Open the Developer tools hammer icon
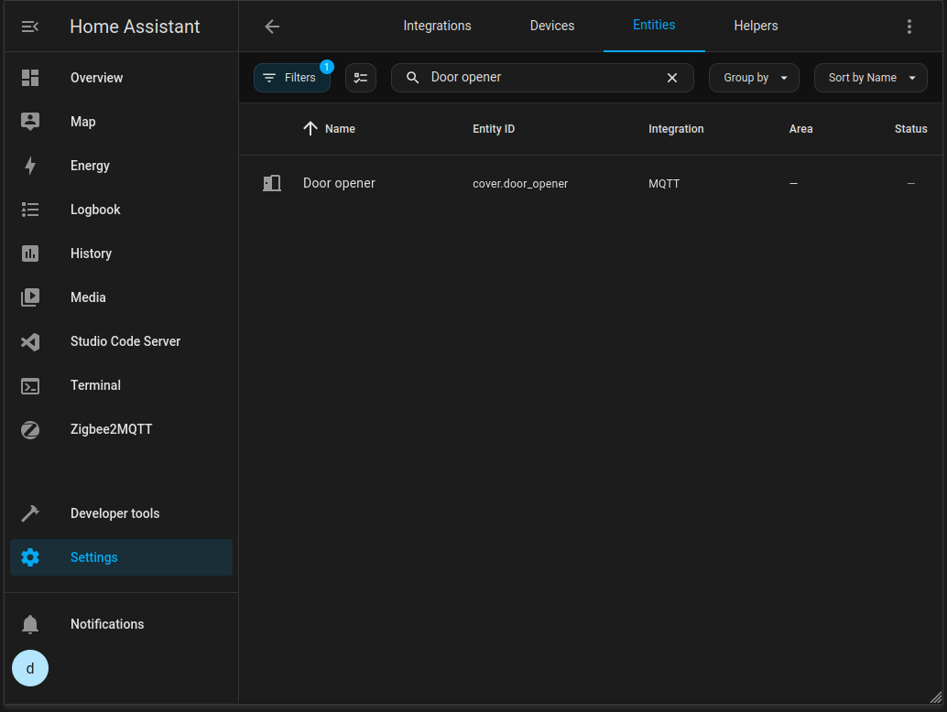This screenshot has width=947, height=712. click(30, 513)
